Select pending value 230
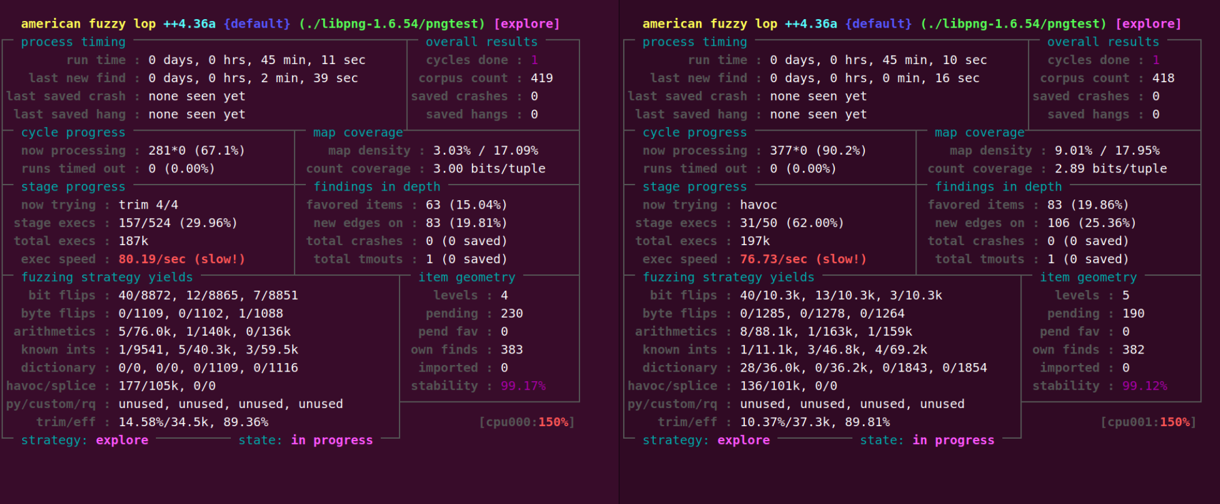Image resolution: width=1220 pixels, height=504 pixels. pyautogui.click(x=512, y=313)
